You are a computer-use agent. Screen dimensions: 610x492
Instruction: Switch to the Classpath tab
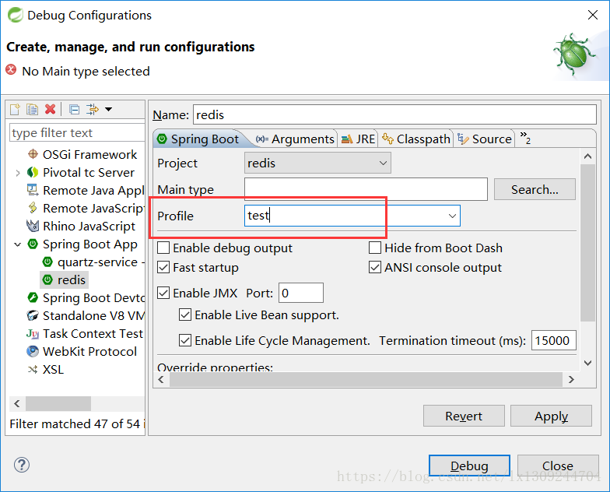416,139
